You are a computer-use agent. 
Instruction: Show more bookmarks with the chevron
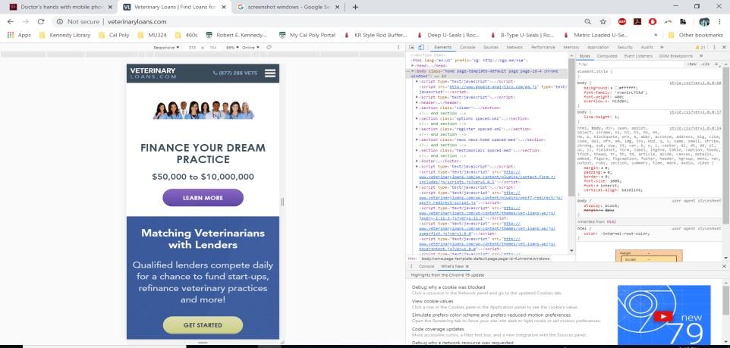pyautogui.click(x=656, y=35)
